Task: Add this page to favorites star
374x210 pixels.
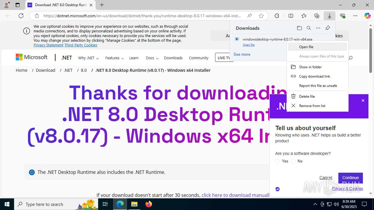Action: pyautogui.click(x=261, y=16)
